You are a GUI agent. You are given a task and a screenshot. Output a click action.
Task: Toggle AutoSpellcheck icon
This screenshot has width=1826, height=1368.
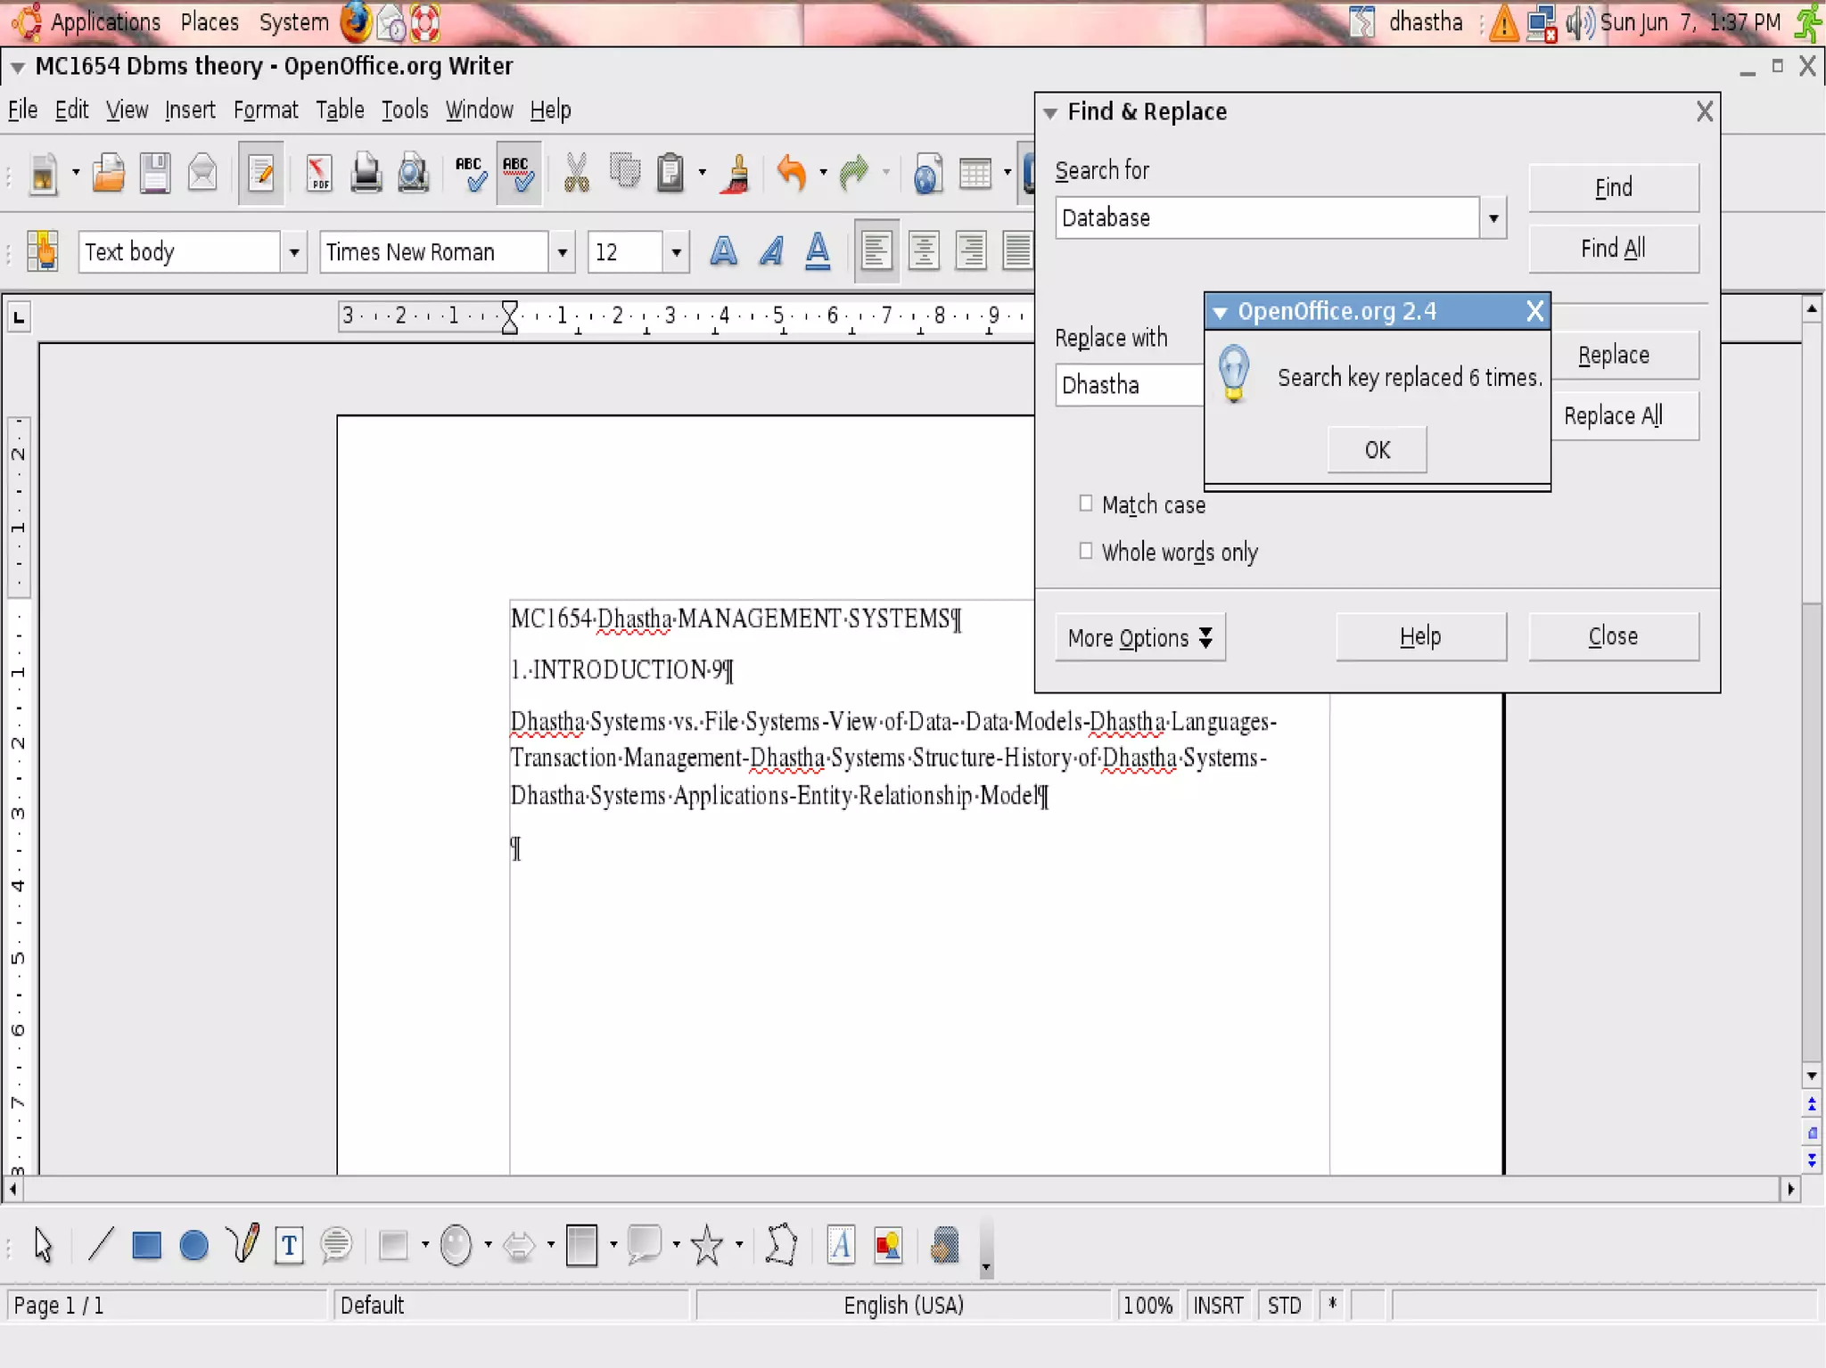coord(518,173)
